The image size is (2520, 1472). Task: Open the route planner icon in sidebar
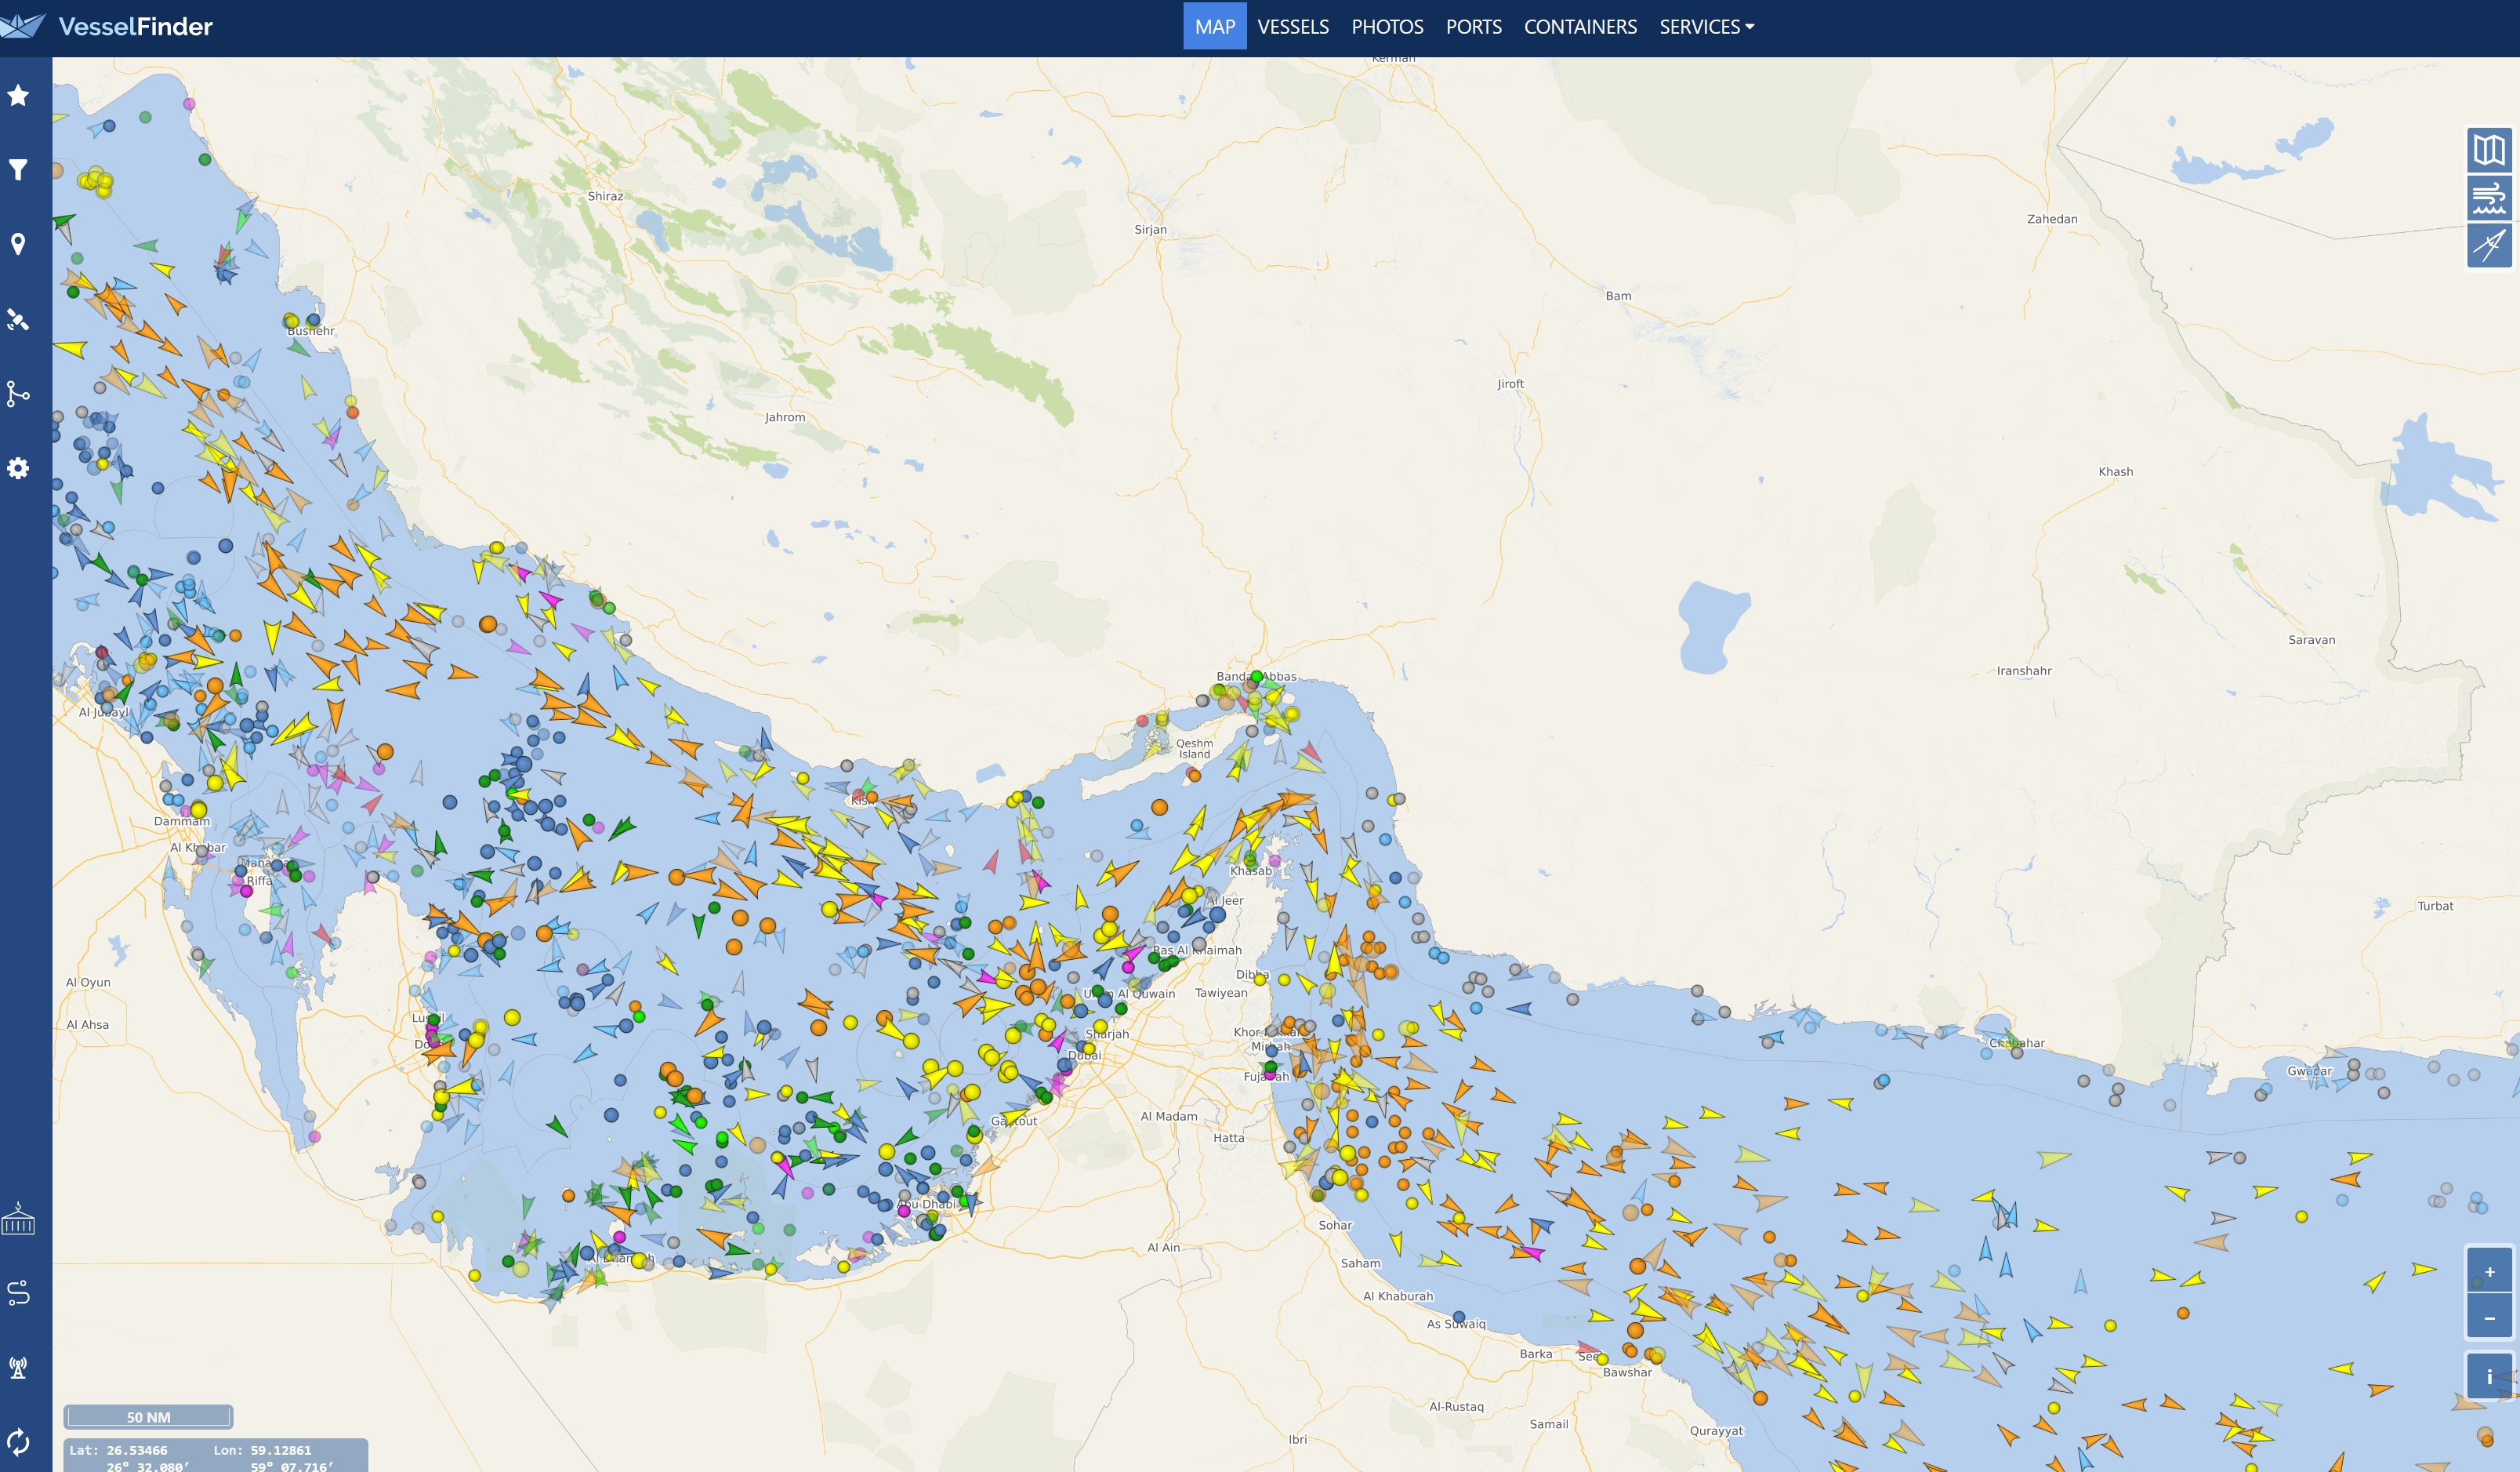(x=18, y=1293)
